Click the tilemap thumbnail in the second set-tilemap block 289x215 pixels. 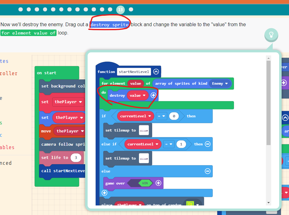tap(144, 158)
